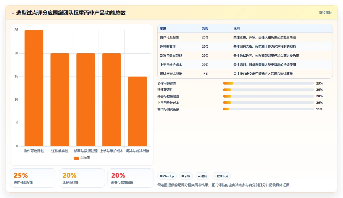
Task: Open the 20% 部署与数据管理 data card
Action: (131, 178)
